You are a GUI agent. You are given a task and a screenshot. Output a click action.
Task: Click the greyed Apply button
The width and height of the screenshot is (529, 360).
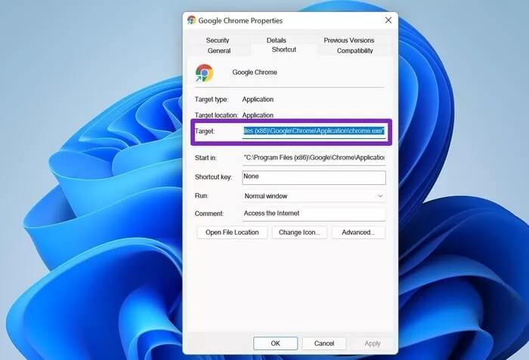click(373, 343)
